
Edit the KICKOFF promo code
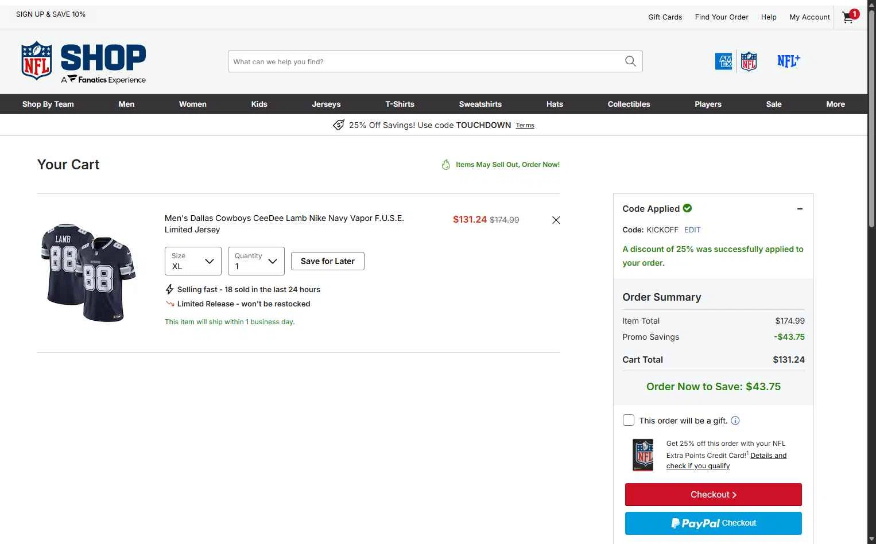(692, 230)
